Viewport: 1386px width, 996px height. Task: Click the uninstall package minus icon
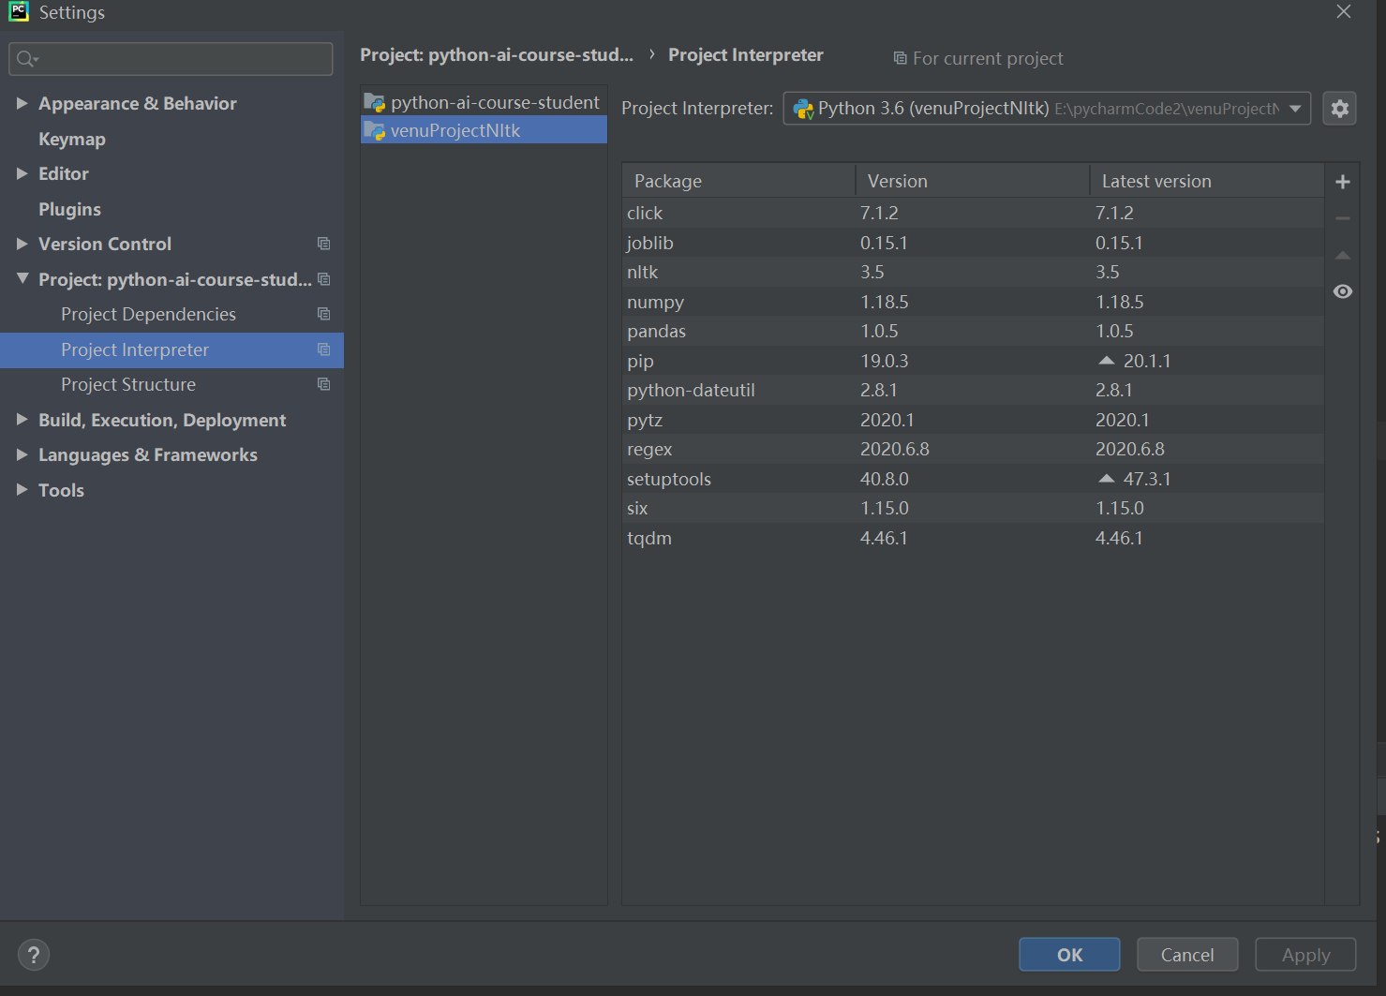(1342, 218)
